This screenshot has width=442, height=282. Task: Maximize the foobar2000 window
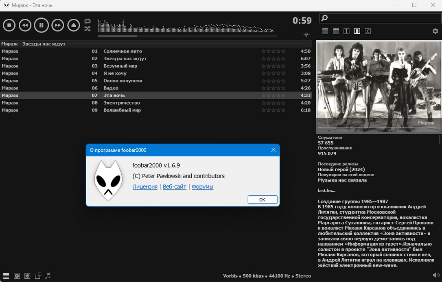coord(414,5)
